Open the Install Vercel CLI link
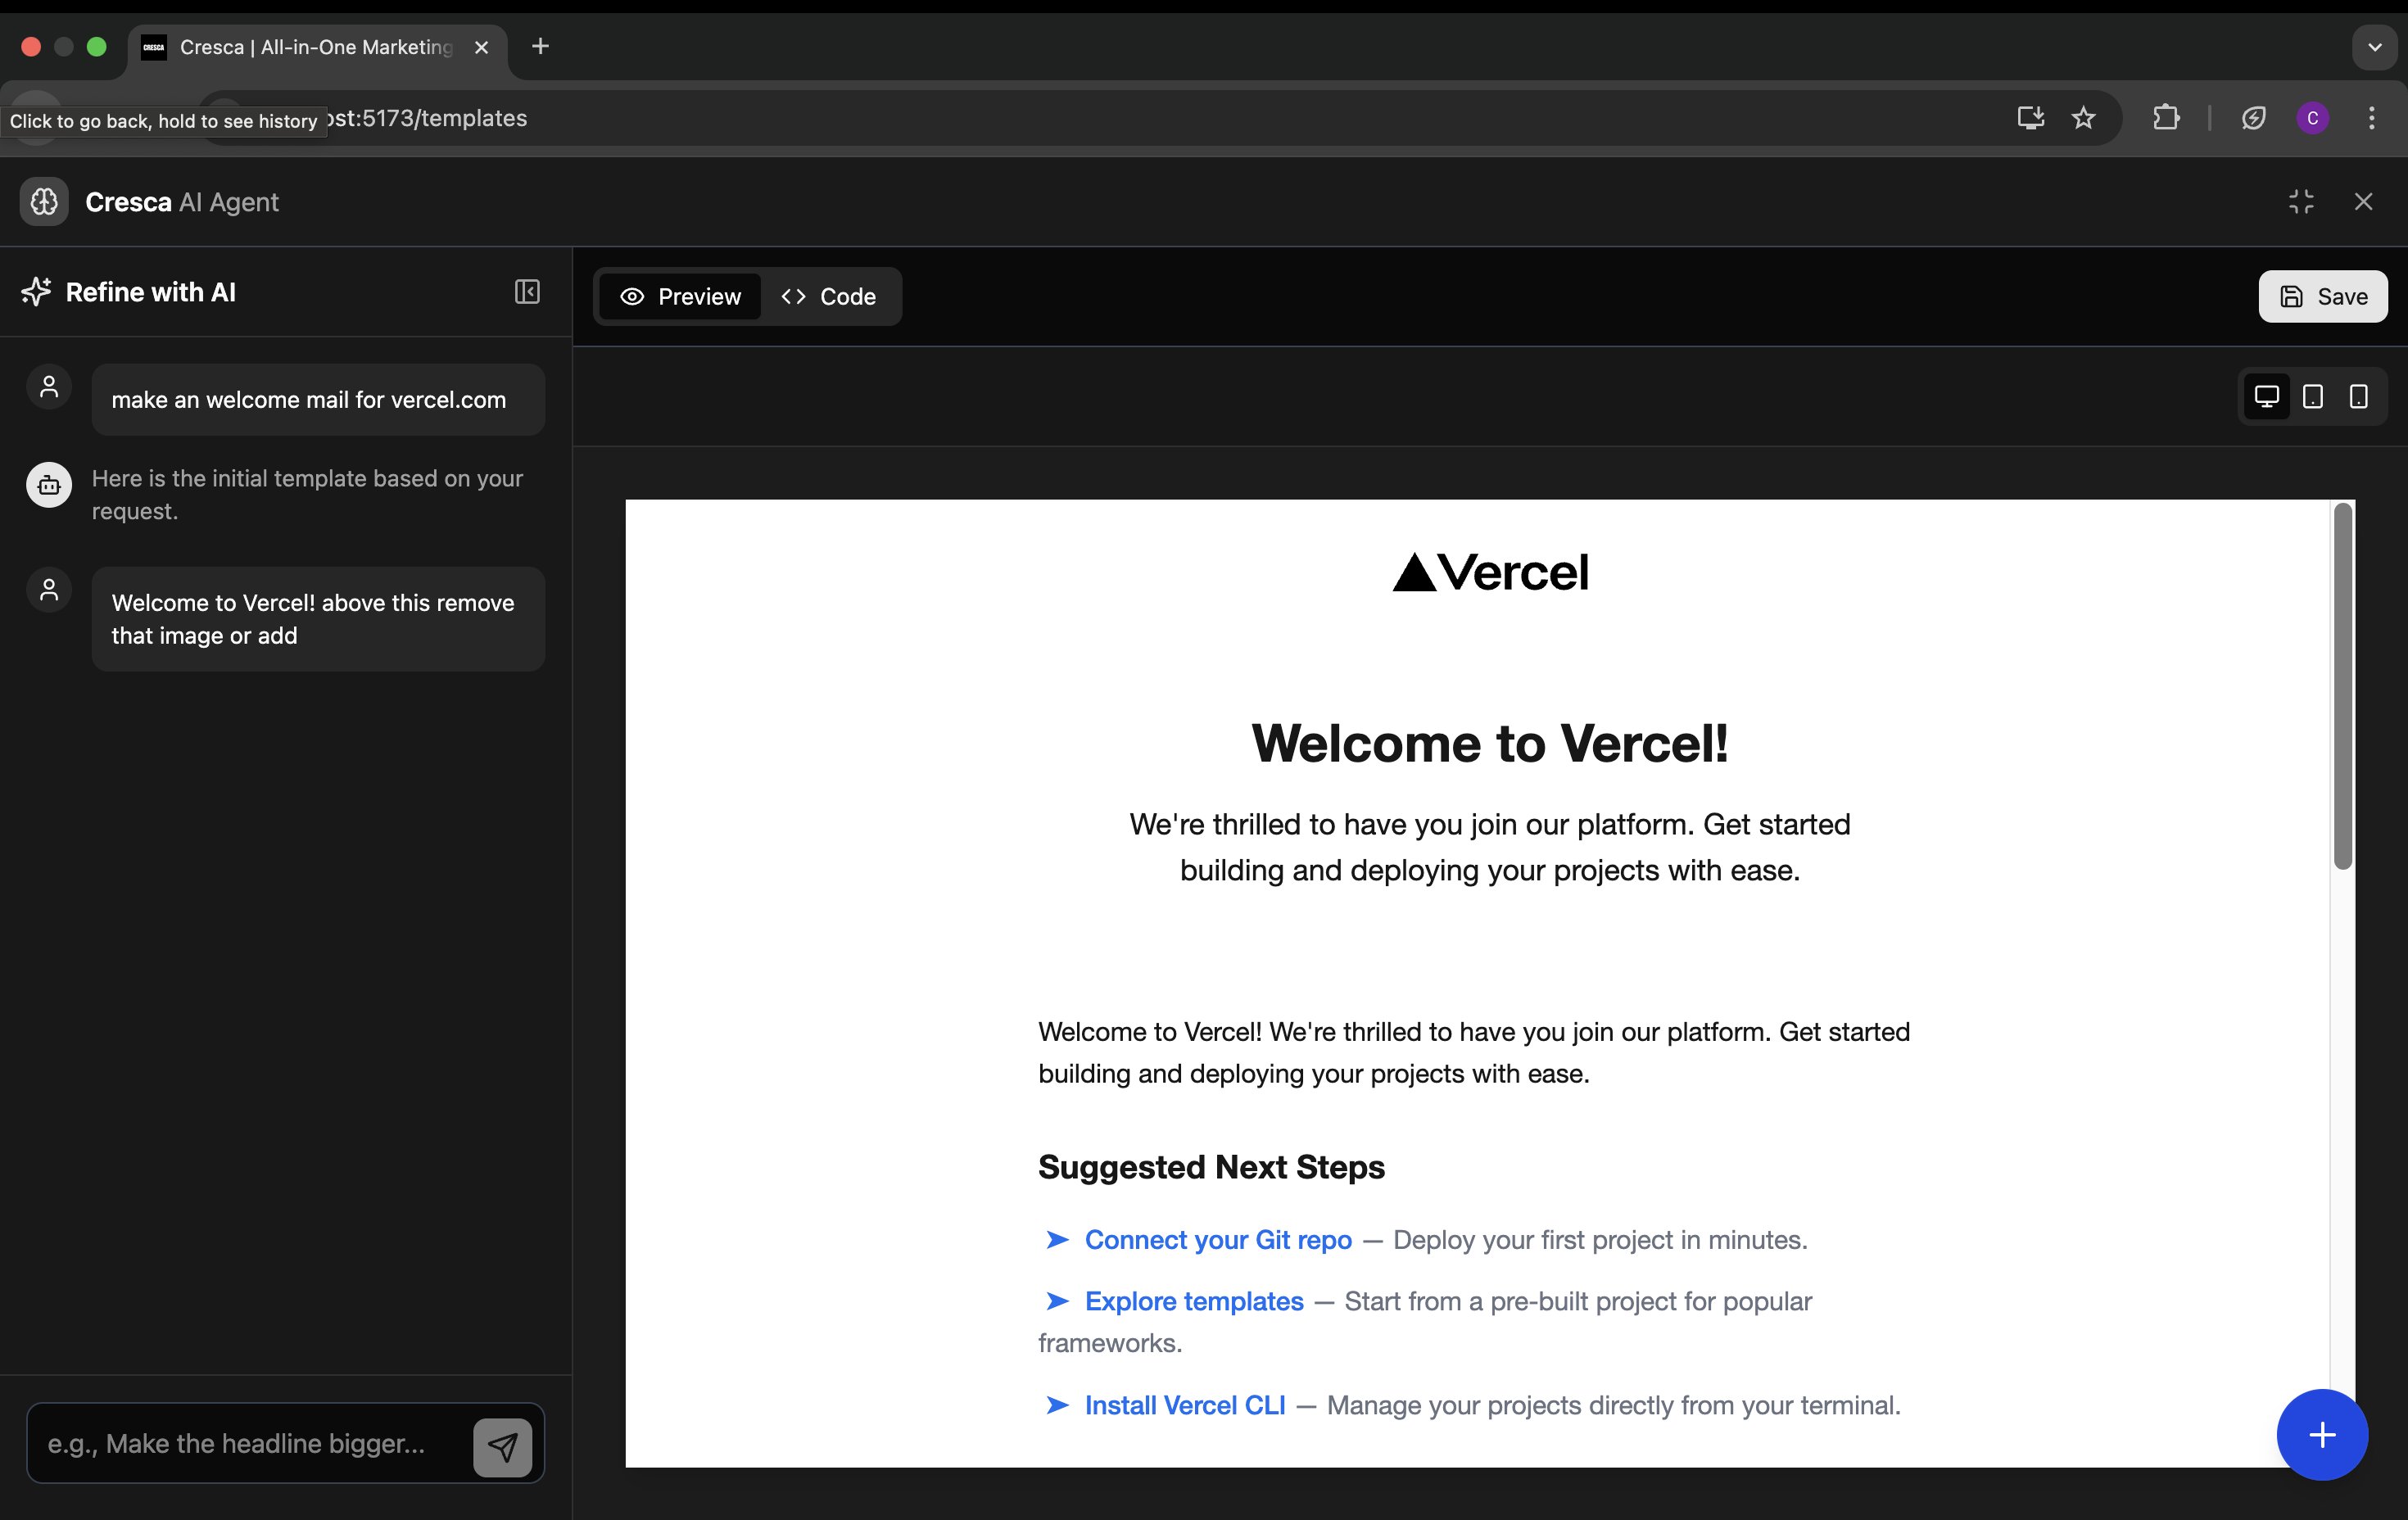This screenshot has width=2408, height=1520. (x=1185, y=1405)
